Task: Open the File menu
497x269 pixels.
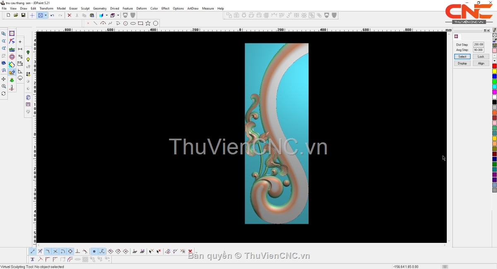Action: click(4, 8)
